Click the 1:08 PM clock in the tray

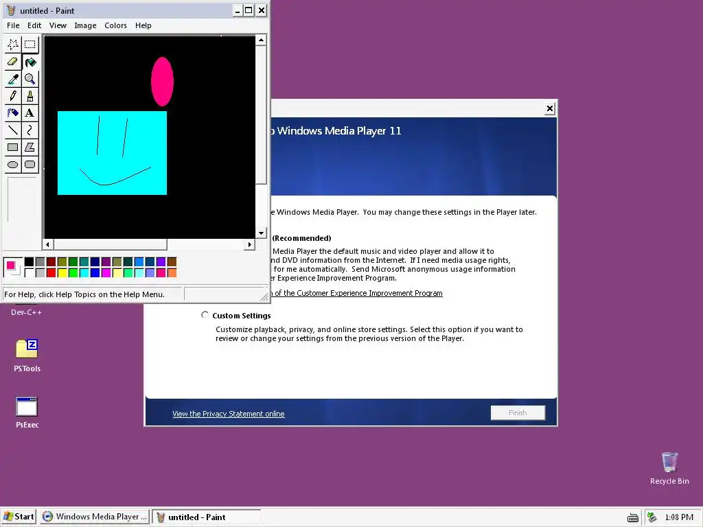[x=679, y=517]
